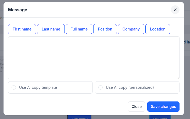Focus the empty message text area
Screen dimensions: 190x119
point(94,57)
